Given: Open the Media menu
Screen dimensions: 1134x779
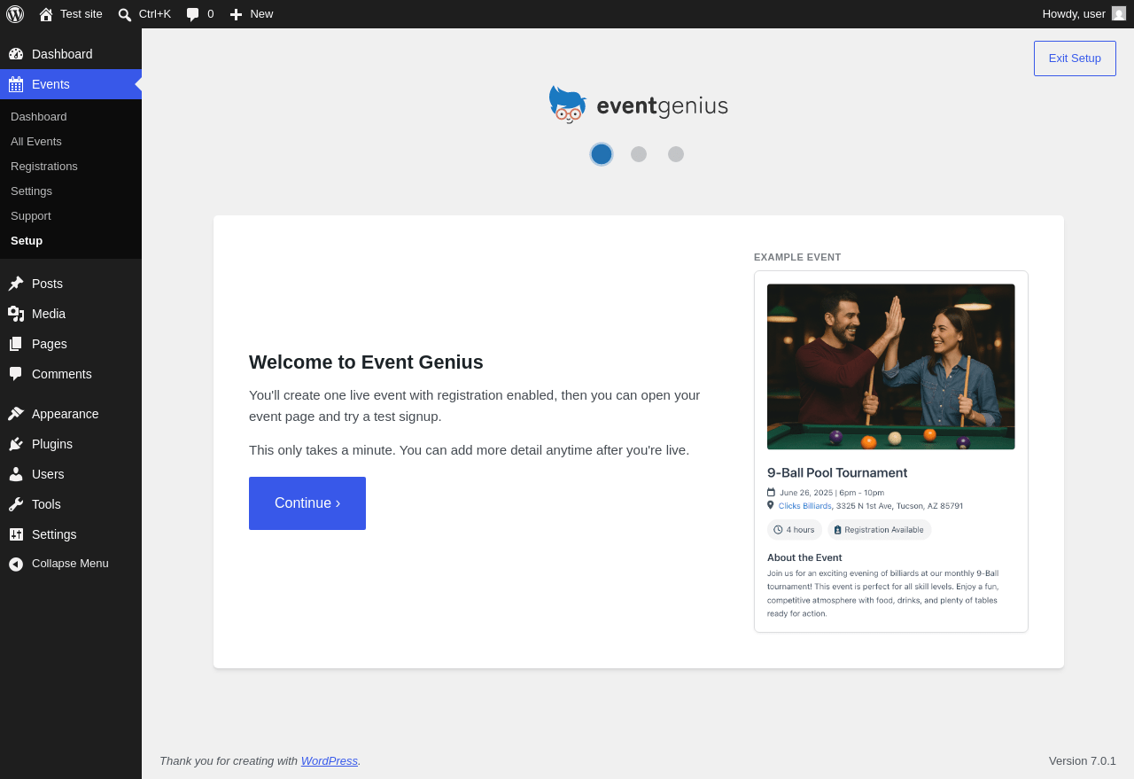Looking at the screenshot, I should pos(71,314).
